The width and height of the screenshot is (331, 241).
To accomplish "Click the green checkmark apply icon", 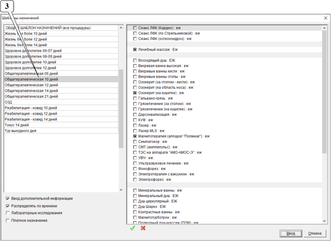I will coord(132,228).
